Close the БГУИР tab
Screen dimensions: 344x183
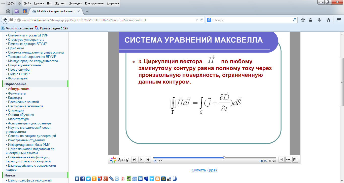(x=79, y=11)
